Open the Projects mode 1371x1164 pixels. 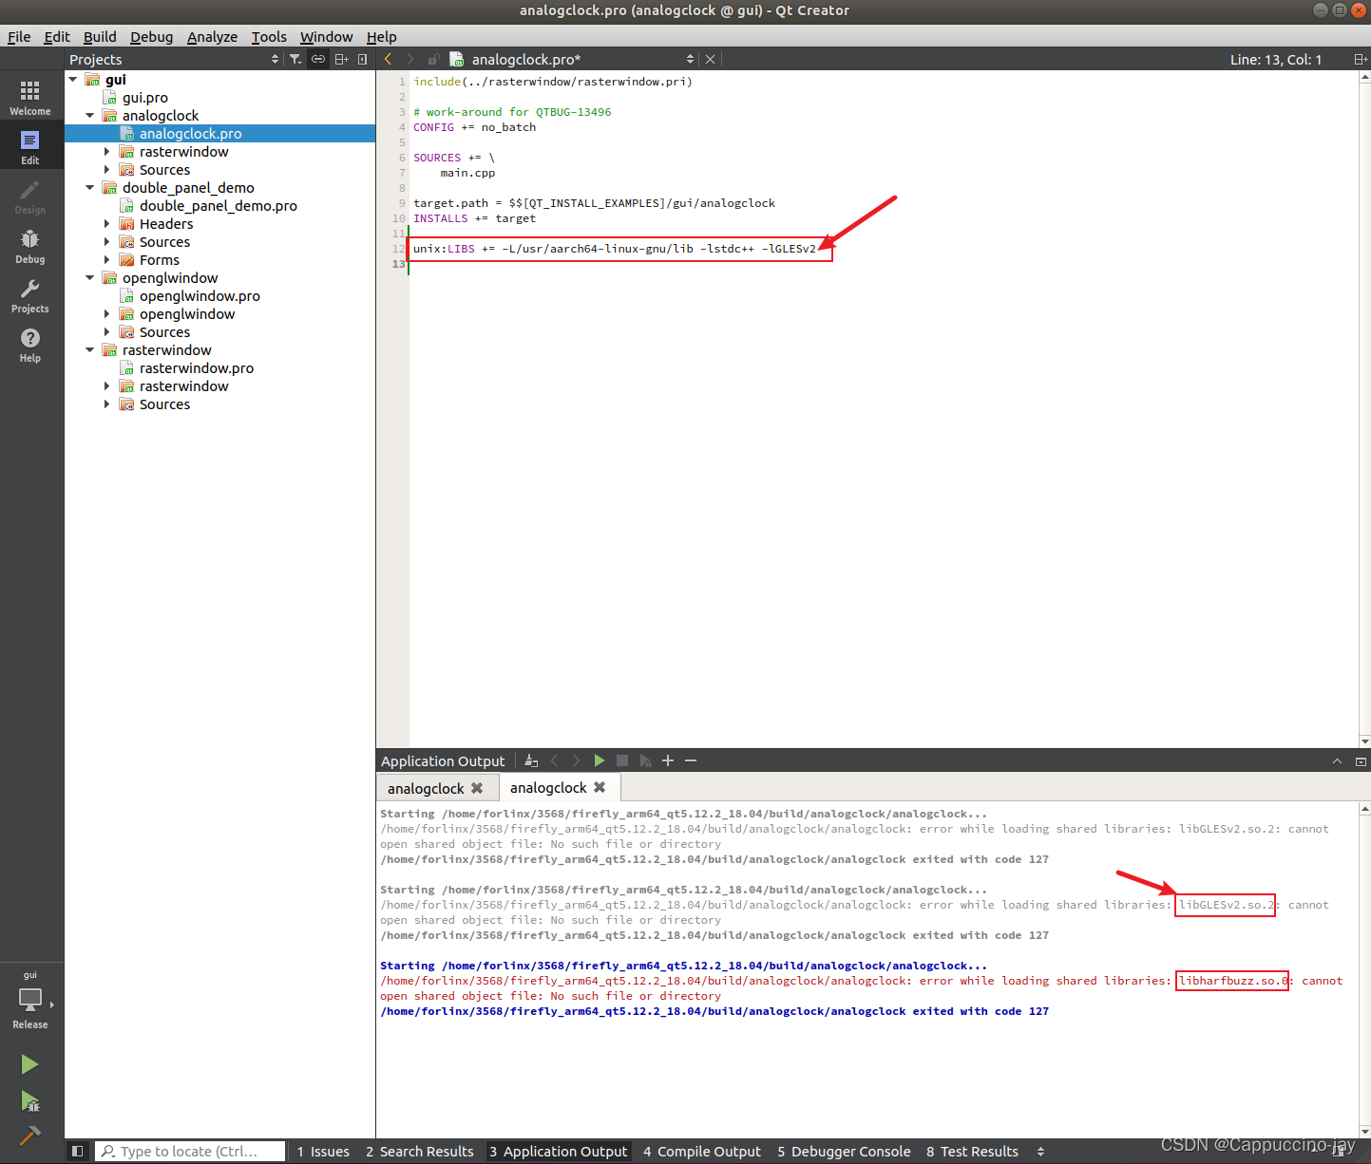click(30, 295)
